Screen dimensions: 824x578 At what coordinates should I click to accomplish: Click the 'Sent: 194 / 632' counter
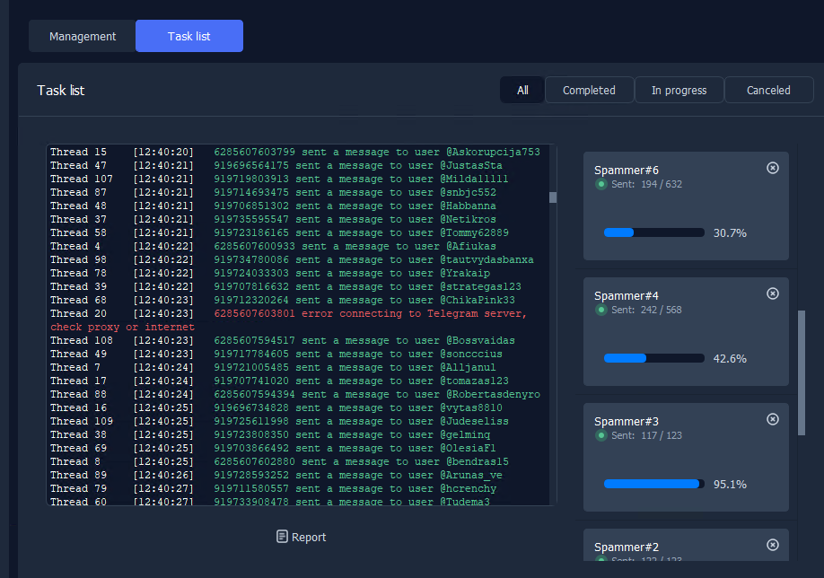[x=646, y=184]
